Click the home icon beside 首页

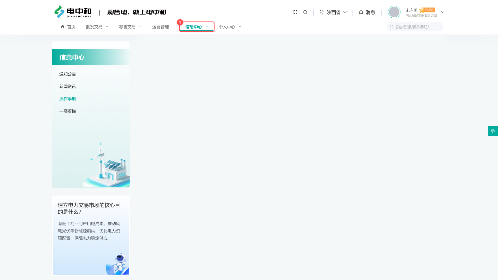pyautogui.click(x=63, y=27)
